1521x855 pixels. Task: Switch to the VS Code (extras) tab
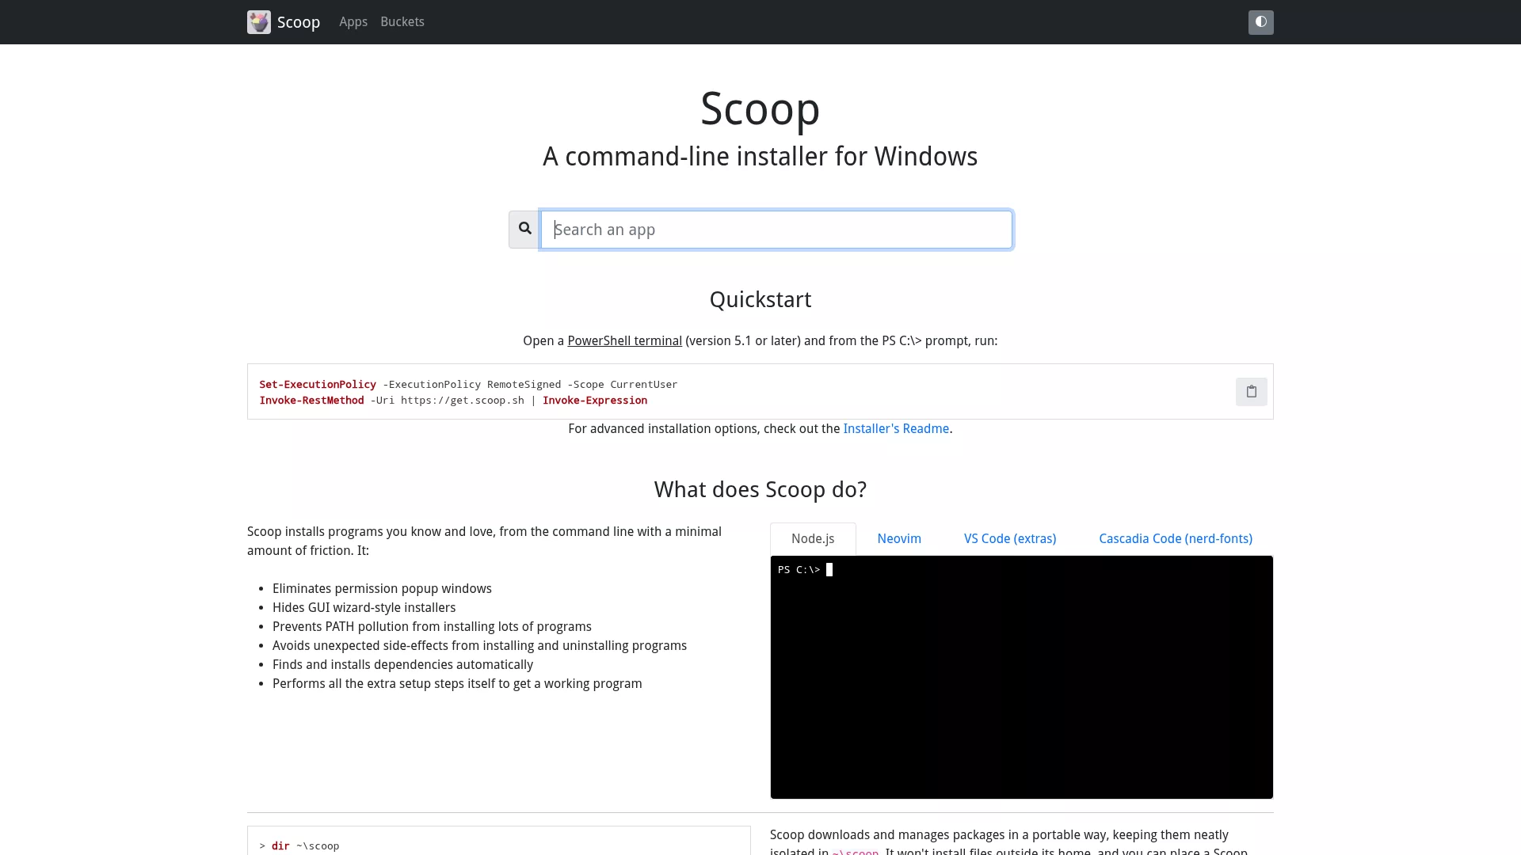pyautogui.click(x=1010, y=539)
